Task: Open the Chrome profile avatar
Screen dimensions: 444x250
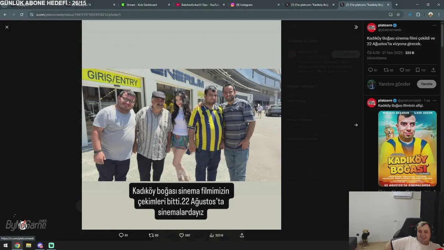Action: pos(430,15)
